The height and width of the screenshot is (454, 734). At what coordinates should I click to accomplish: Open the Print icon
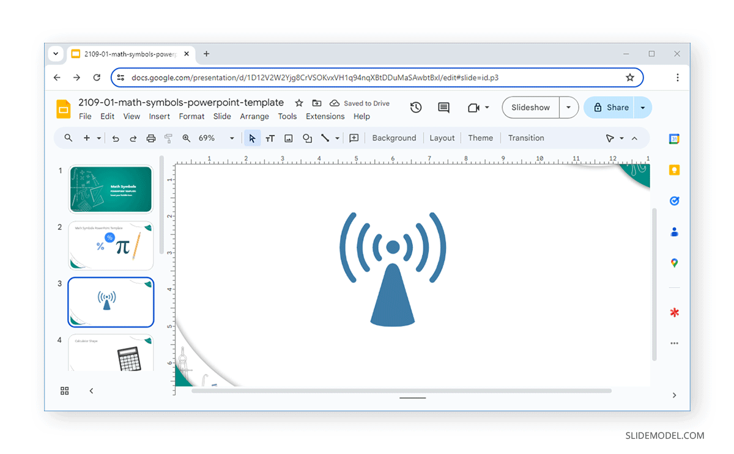(151, 138)
